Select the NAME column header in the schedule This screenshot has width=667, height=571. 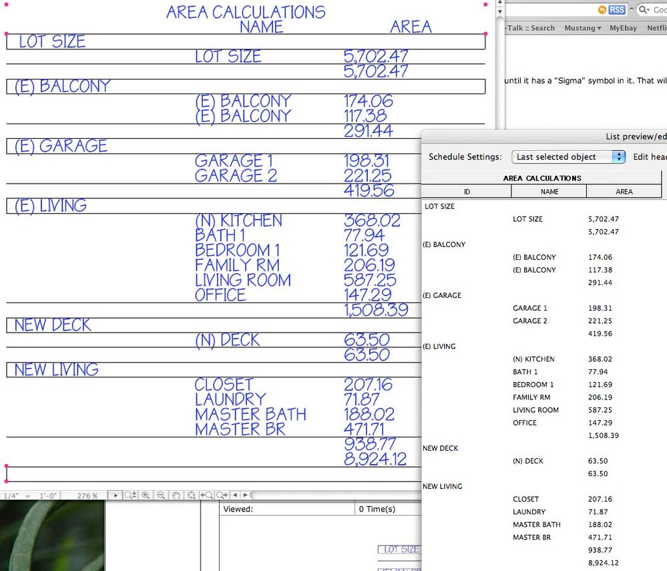pyautogui.click(x=548, y=192)
